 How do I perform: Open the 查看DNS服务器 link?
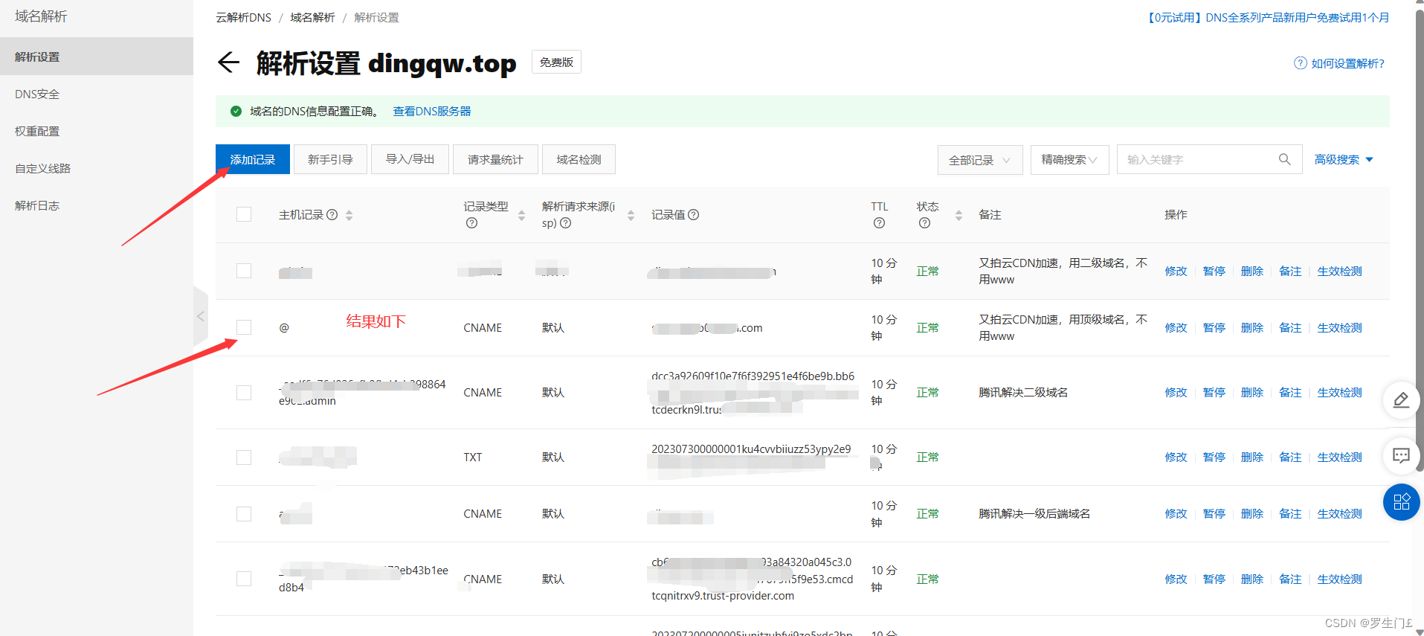tap(432, 111)
